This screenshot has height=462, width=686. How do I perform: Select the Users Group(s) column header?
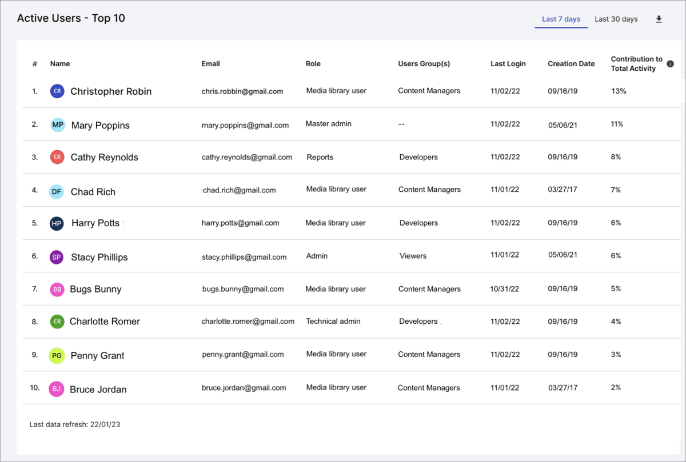(424, 64)
